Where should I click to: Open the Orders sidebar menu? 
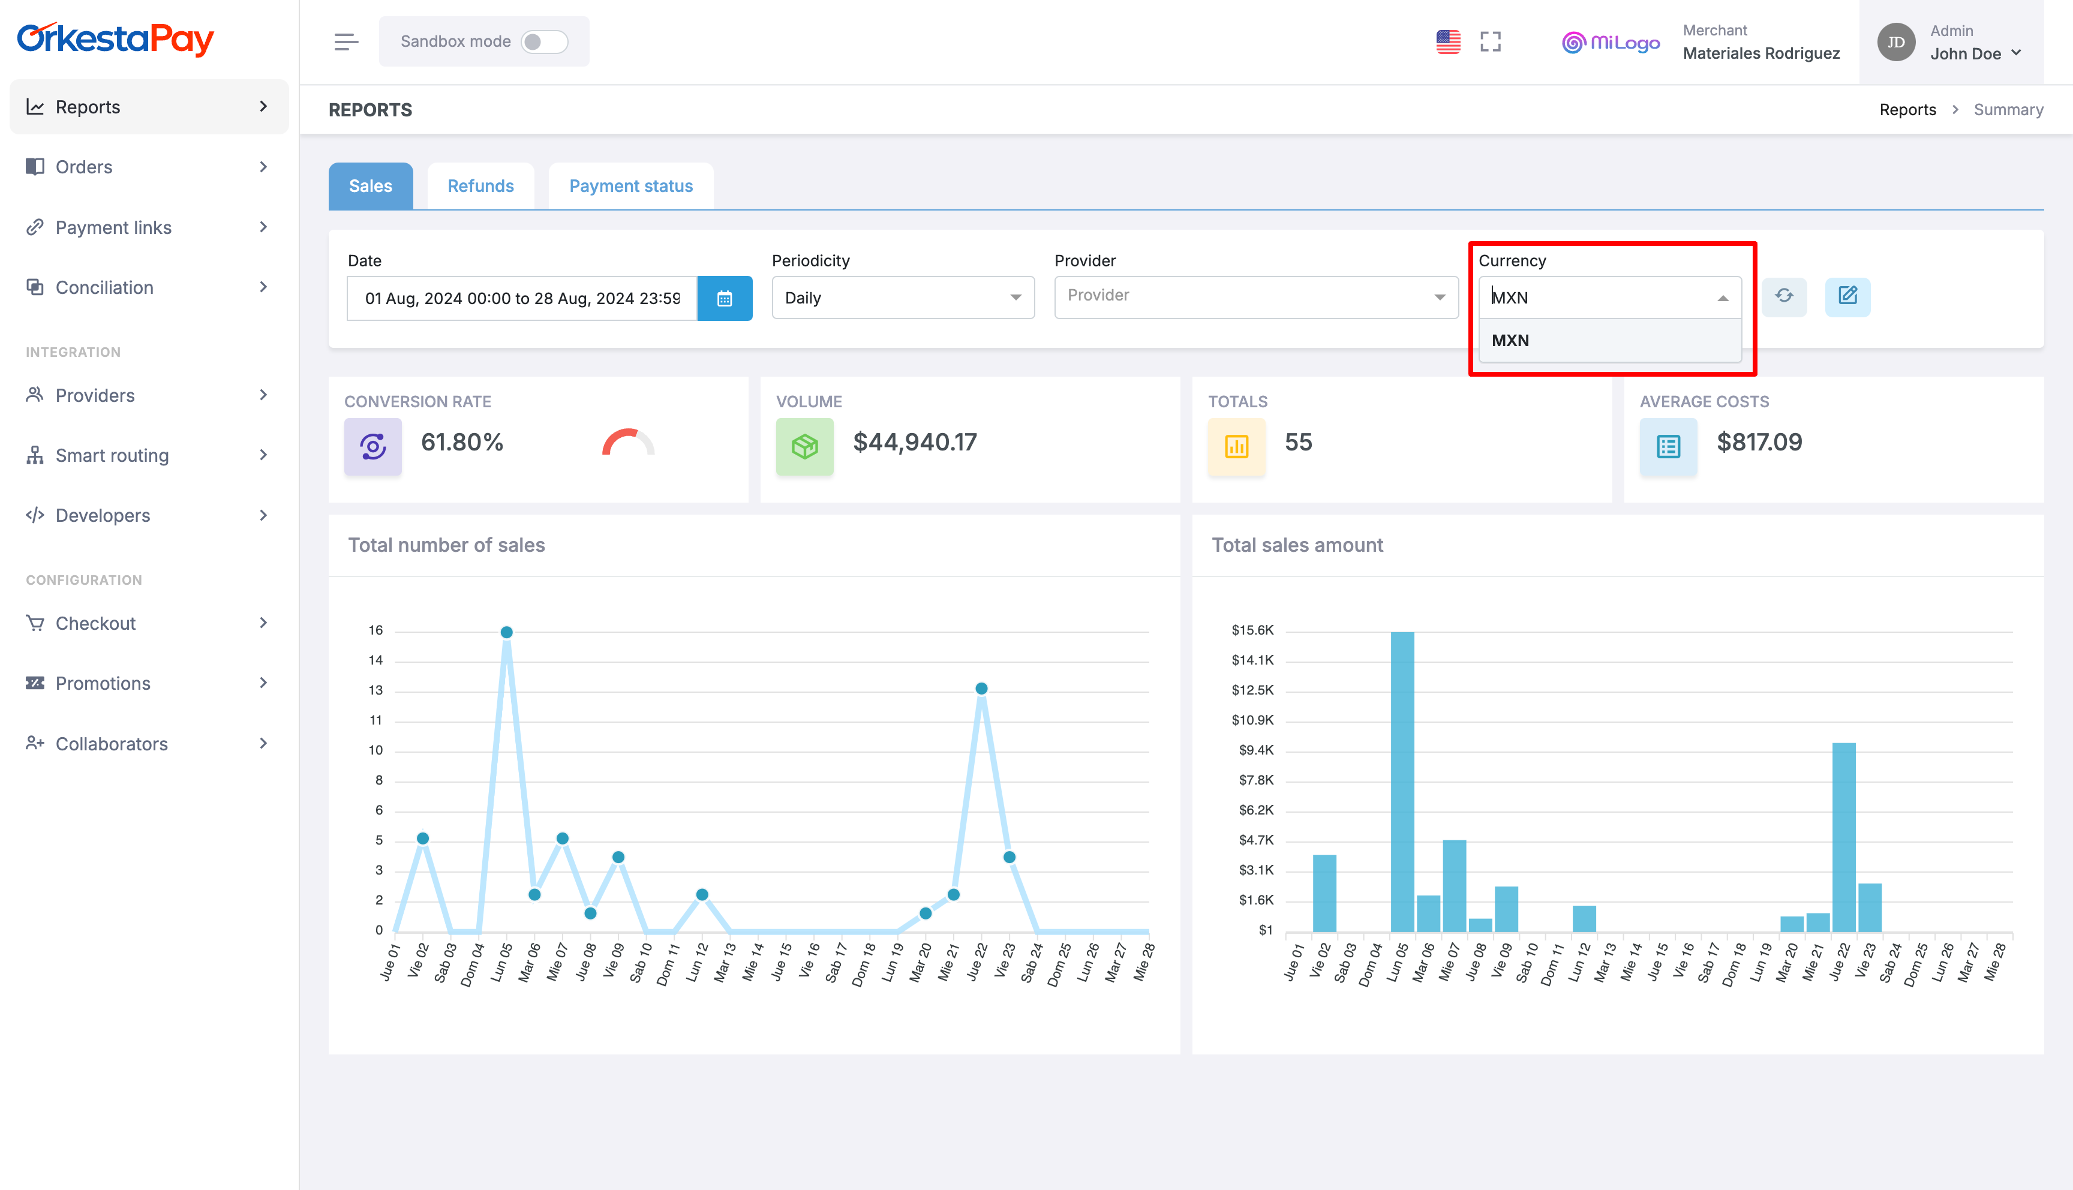tap(149, 167)
